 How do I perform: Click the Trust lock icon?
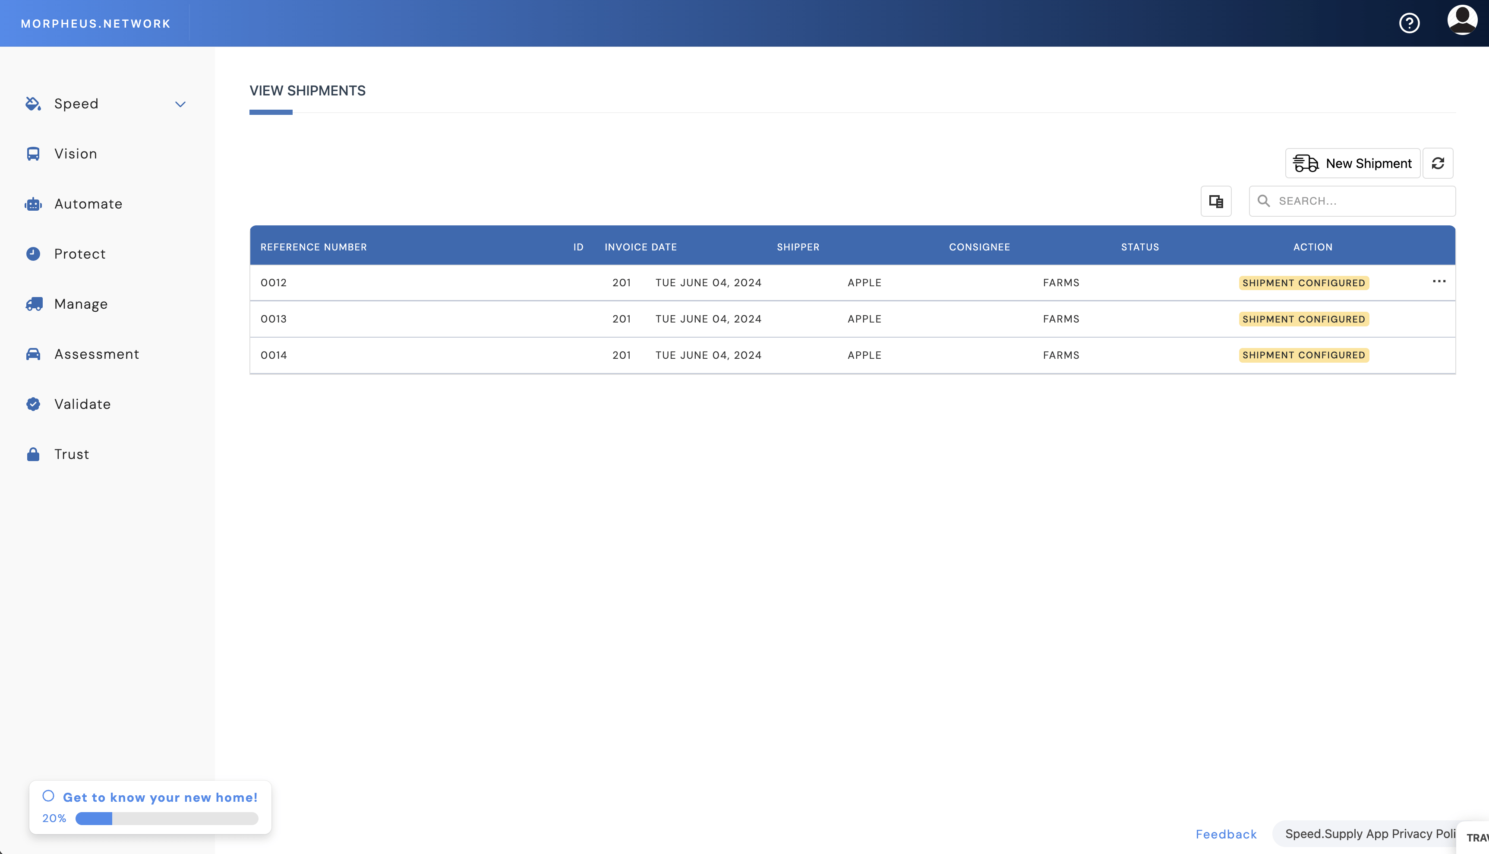[33, 455]
